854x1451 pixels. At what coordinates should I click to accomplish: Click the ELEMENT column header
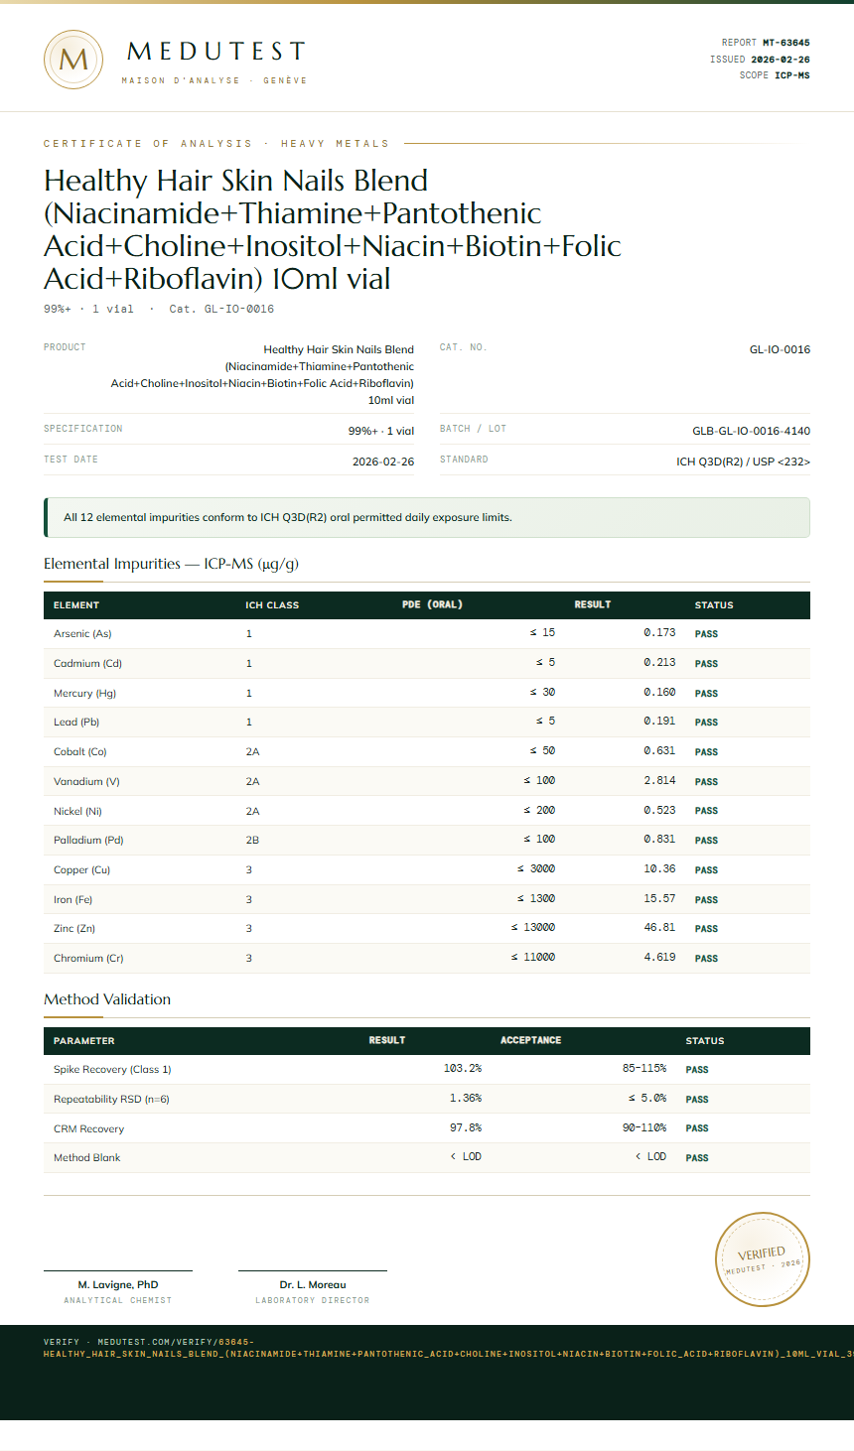[76, 605]
